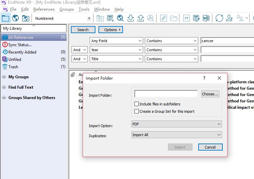The width and height of the screenshot is (254, 179).
Task: Click the Import Folder path text field
Action: coord(166,94)
